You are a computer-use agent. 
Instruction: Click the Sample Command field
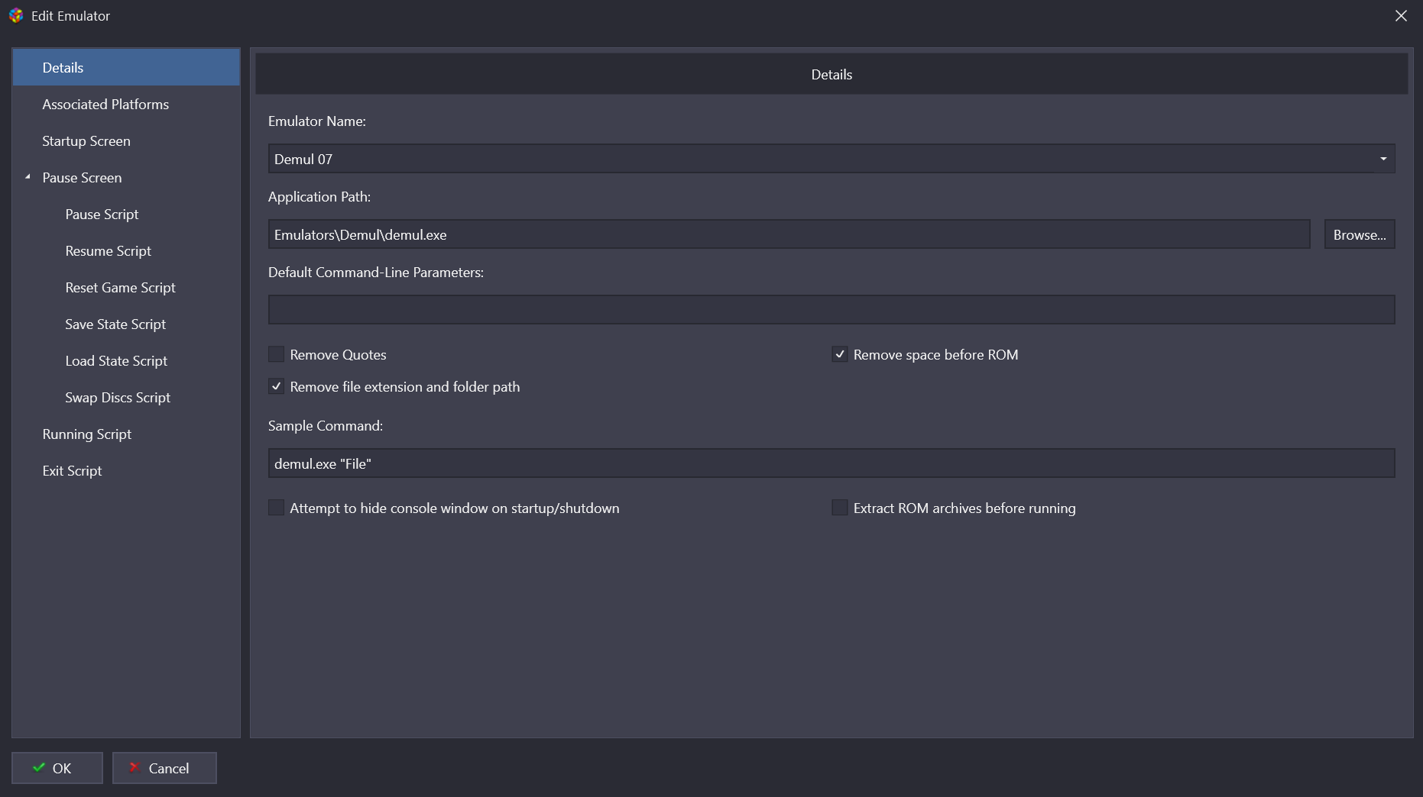point(831,463)
